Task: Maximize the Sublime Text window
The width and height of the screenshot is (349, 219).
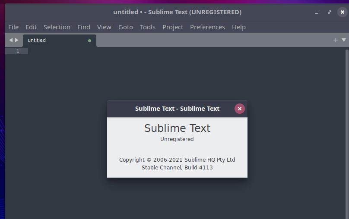Action: pyautogui.click(x=330, y=12)
